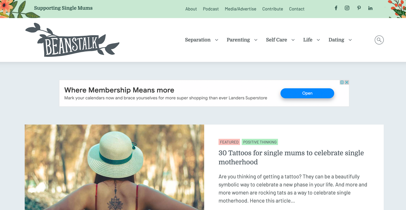Open the Pinterest social icon

pos(359,8)
